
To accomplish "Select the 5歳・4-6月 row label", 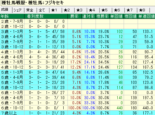I will tap(12, 77).
